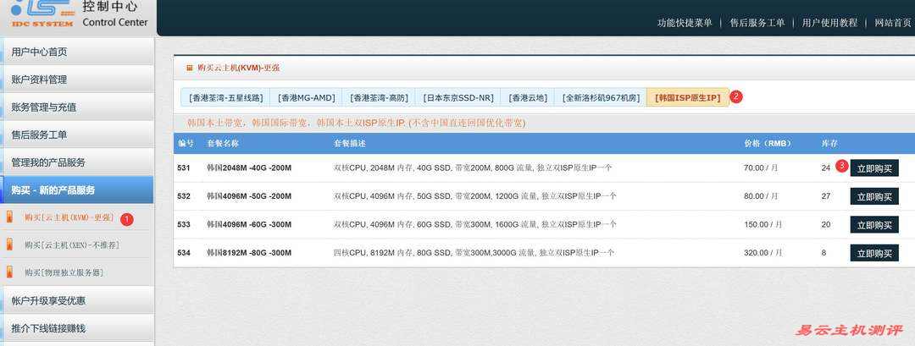Click the orange icon beside 购买[云主机(KVM)-更强]
Screen dimensions: 915x346
pyautogui.click(x=9, y=217)
